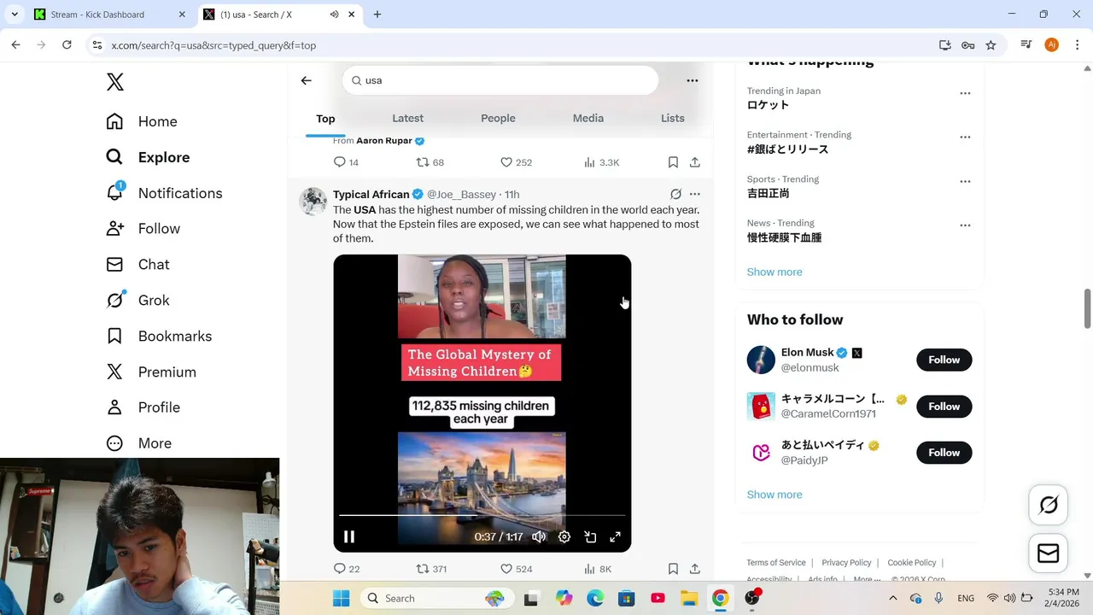The image size is (1093, 615).
Task: Switch to the Lists tab
Action: click(x=673, y=118)
